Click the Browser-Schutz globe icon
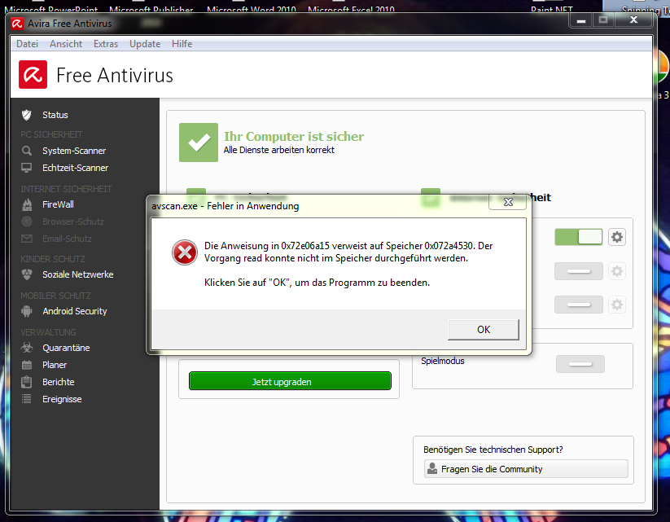 point(27,222)
